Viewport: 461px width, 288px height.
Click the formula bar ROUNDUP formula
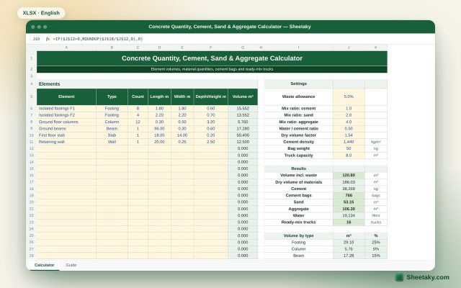pyautogui.click(x=98, y=39)
